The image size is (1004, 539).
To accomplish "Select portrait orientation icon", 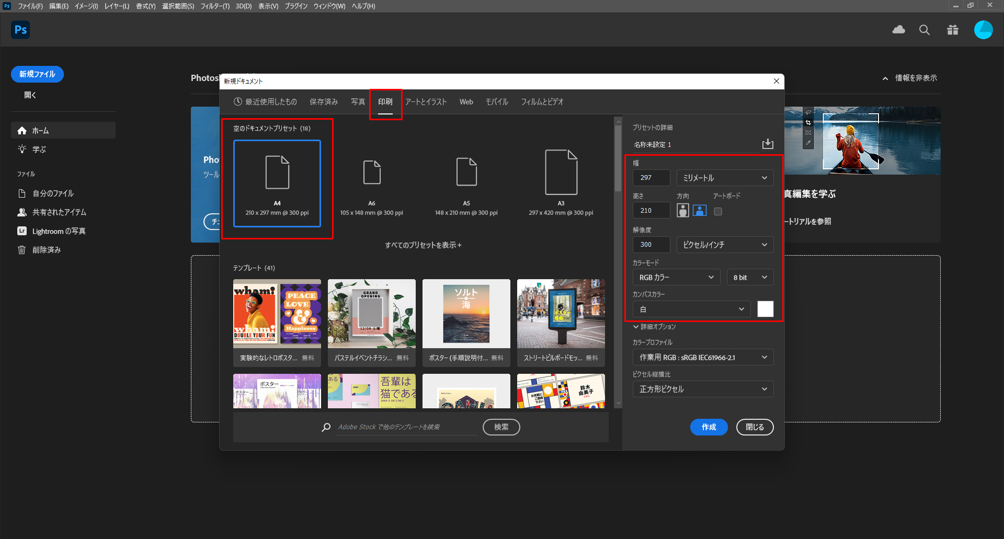I will [x=682, y=211].
